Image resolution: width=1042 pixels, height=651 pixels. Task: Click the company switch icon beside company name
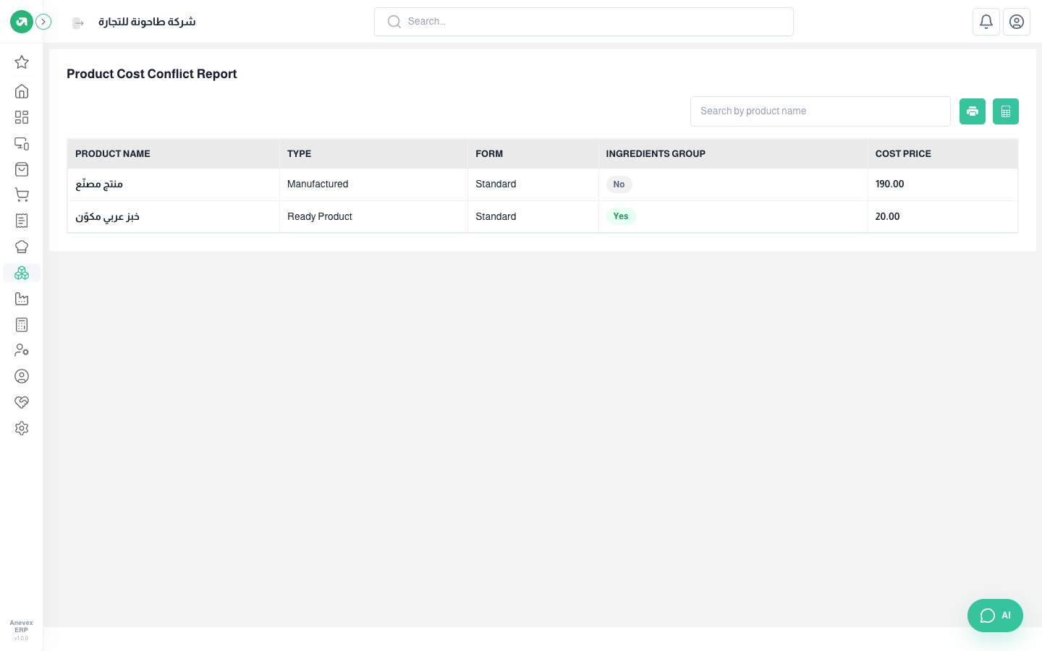click(x=78, y=23)
